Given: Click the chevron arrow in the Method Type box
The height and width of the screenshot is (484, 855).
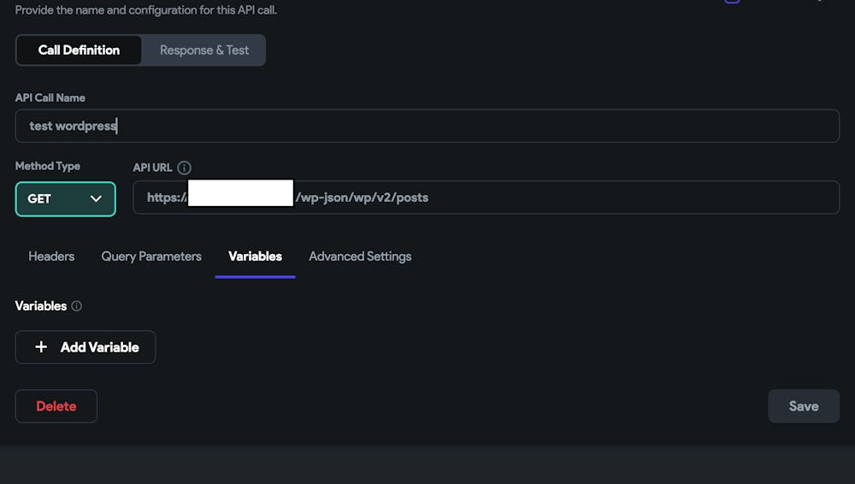Looking at the screenshot, I should pos(96,198).
